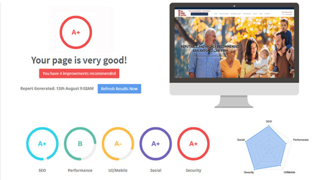Click the SEO vertex on the radar chart
313x180 pixels.
click(x=269, y=126)
